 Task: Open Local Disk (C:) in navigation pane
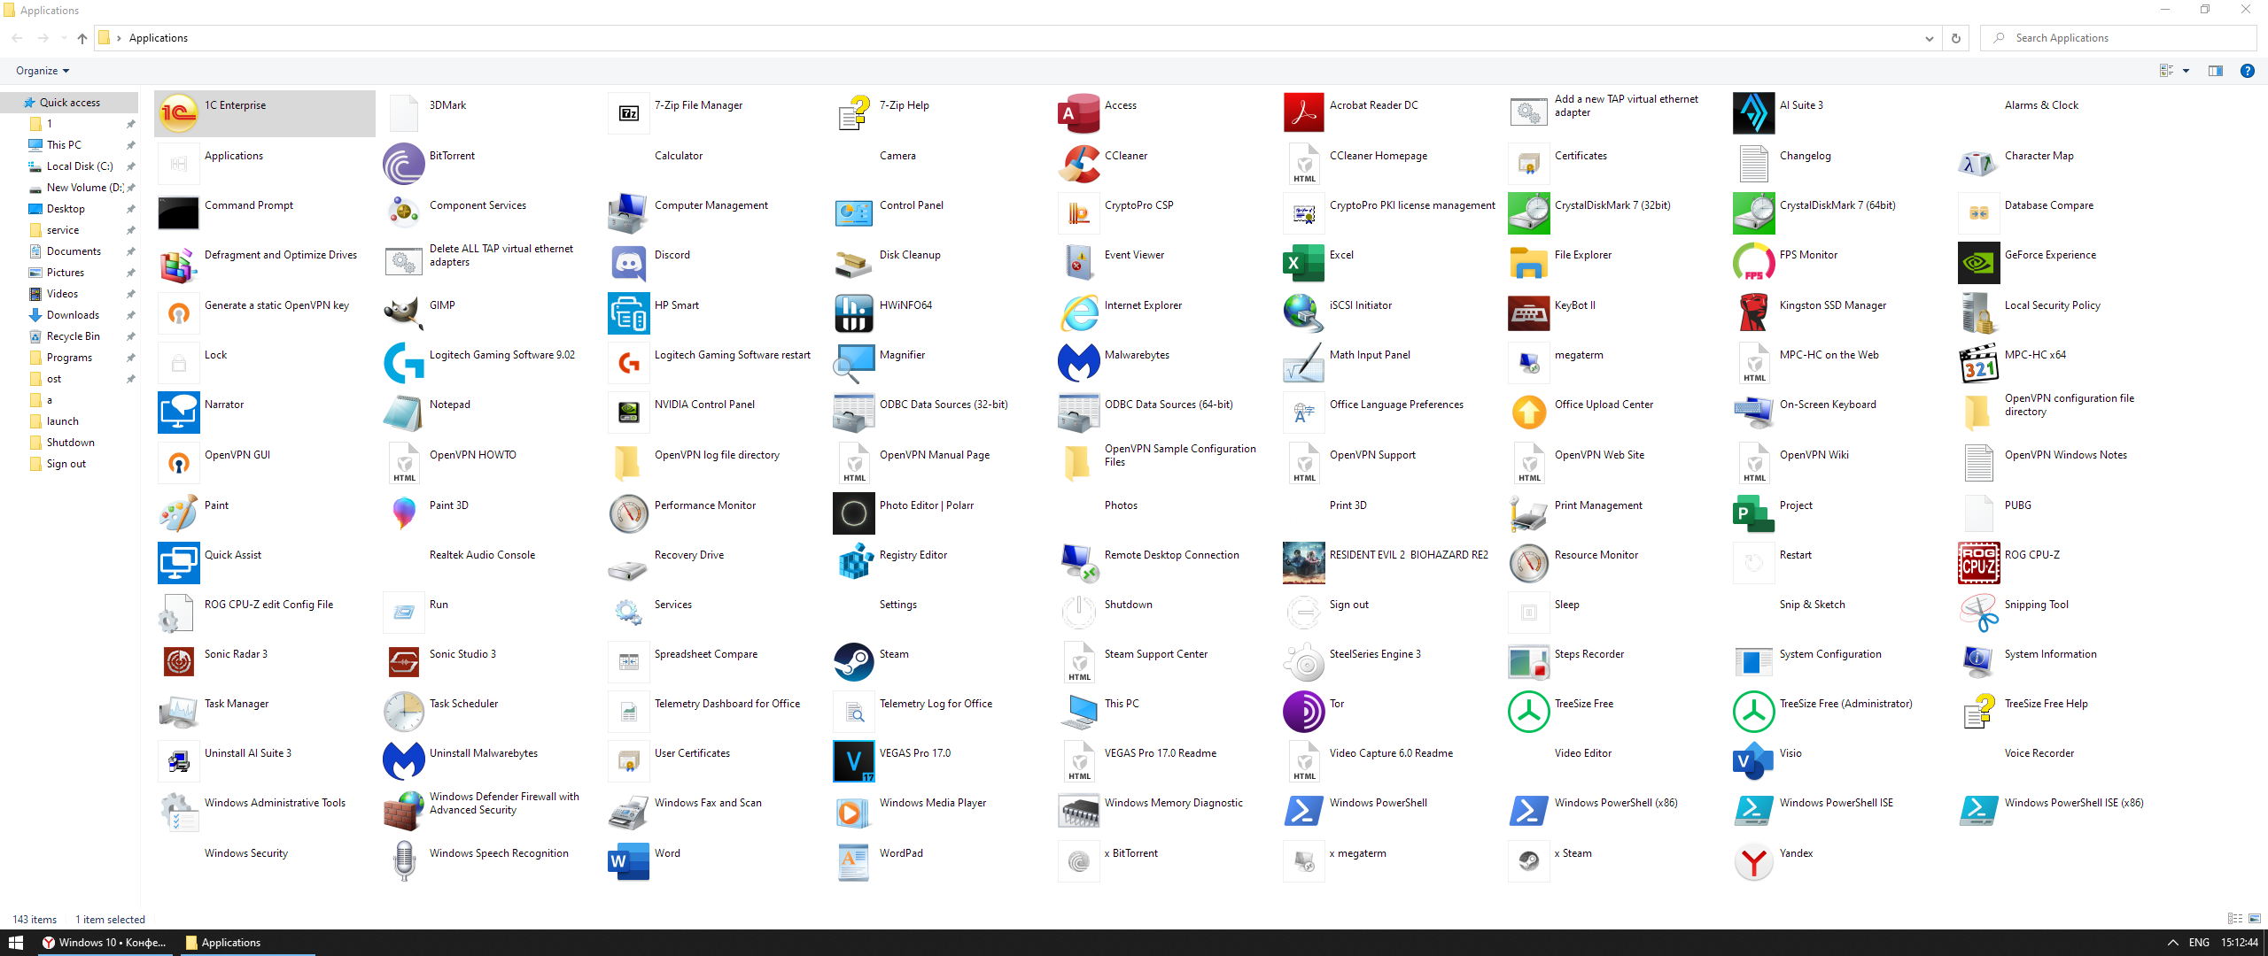pos(79,166)
